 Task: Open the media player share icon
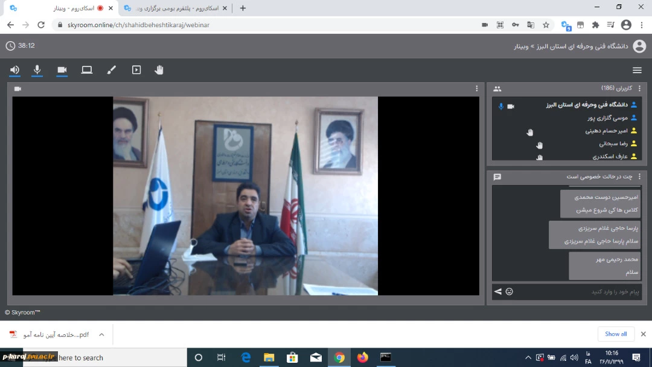(136, 70)
